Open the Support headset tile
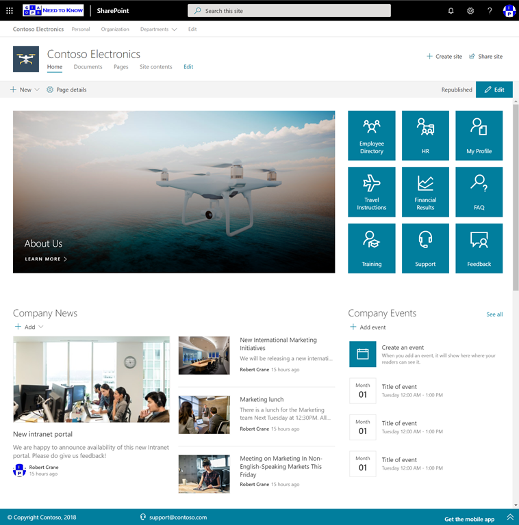The height and width of the screenshot is (525, 519). pos(425,248)
